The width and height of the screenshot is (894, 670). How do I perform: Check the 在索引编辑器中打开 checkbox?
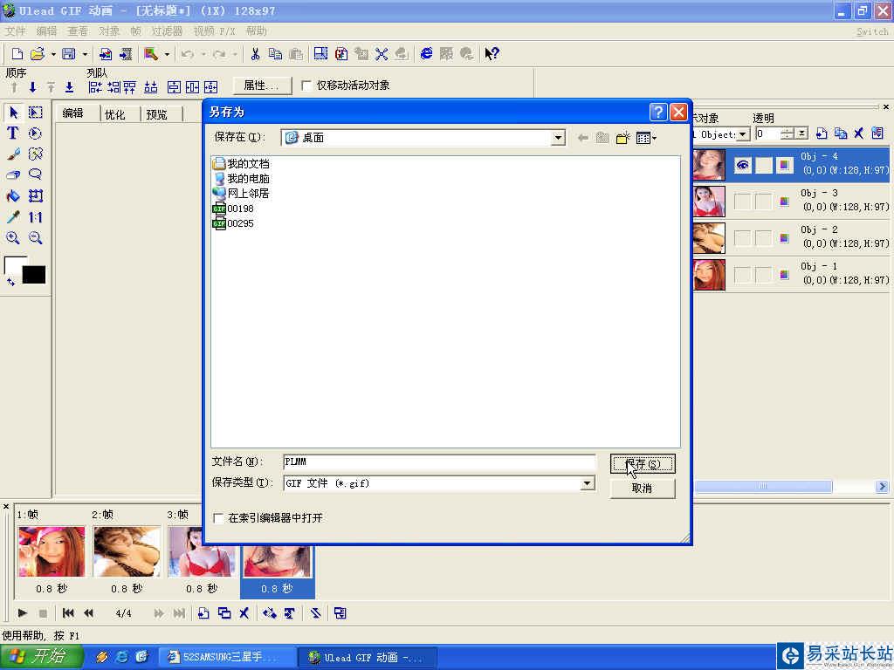tap(217, 518)
